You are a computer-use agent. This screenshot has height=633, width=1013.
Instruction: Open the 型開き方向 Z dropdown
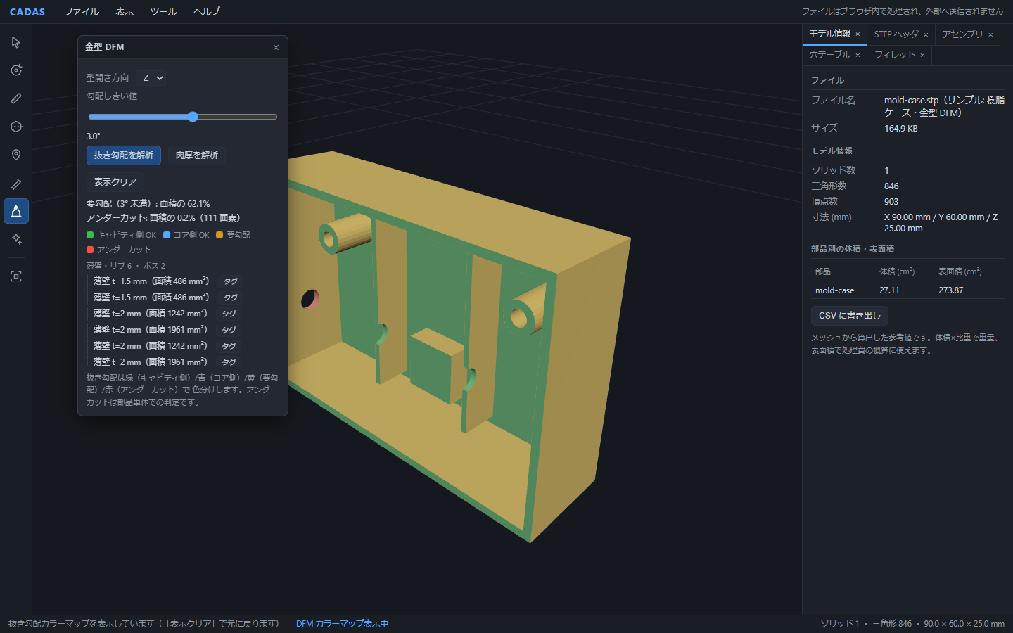click(x=153, y=78)
